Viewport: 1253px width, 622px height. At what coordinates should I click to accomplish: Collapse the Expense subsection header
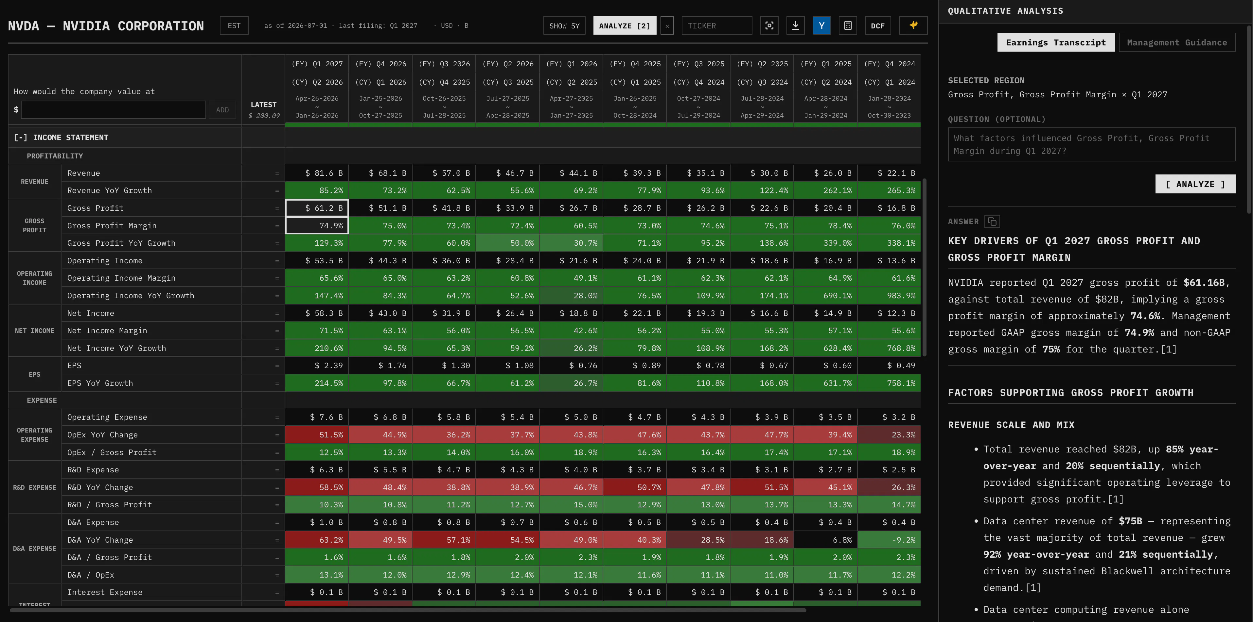click(42, 400)
